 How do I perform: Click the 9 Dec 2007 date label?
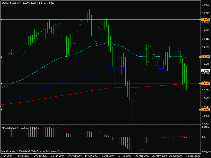click(x=108, y=156)
